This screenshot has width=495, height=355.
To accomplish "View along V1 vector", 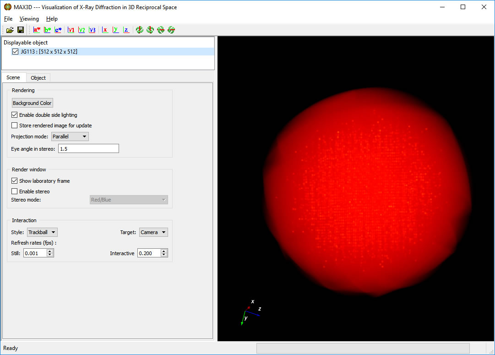I will 71,30.
